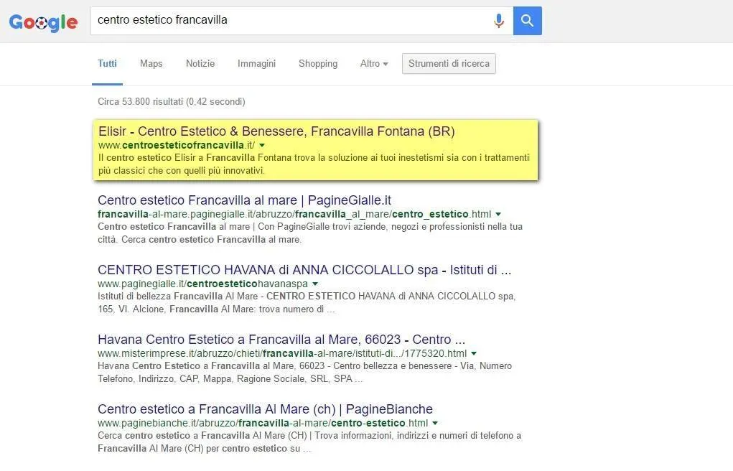This screenshot has height=471, width=733.
Task: Open the Notizie tab
Action: tap(200, 64)
